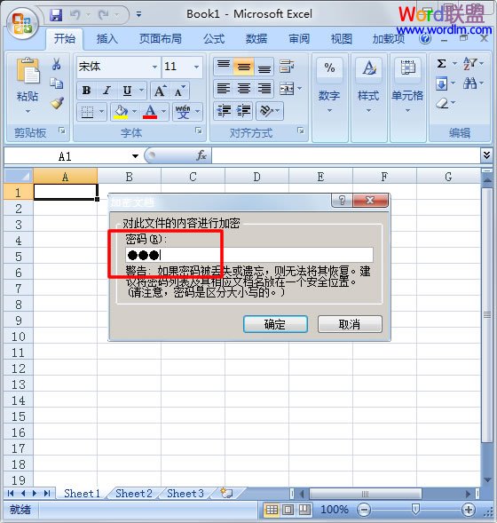Click the merge and center icon
Viewport: 497px width, 523px height.
tap(287, 89)
